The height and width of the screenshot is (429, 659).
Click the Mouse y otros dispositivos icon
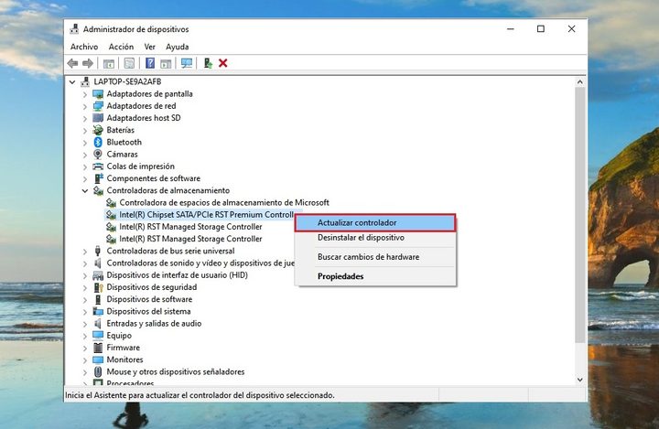pyautogui.click(x=98, y=372)
